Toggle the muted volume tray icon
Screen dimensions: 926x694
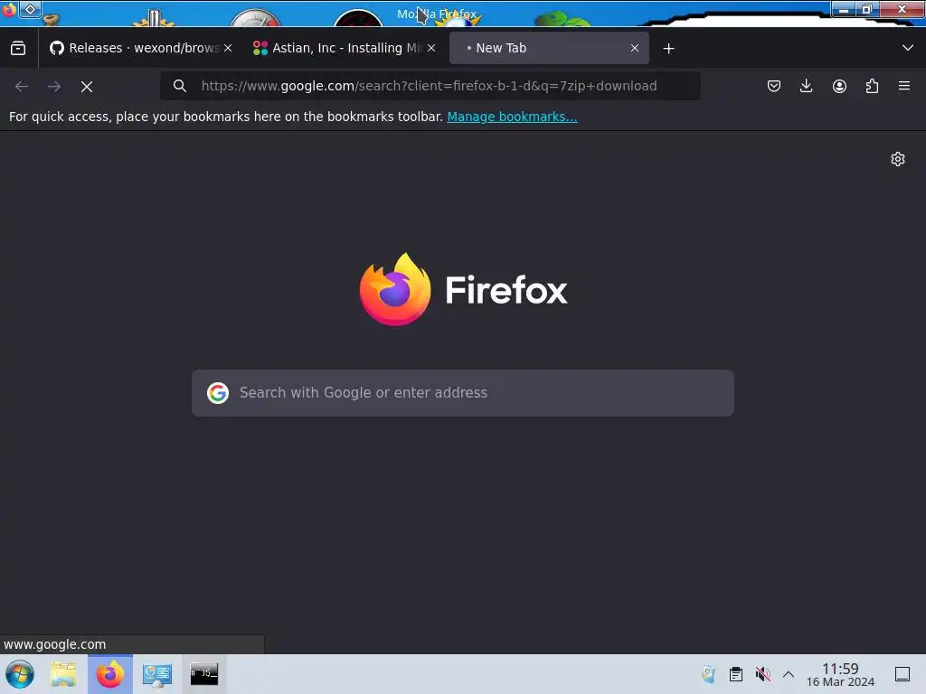(763, 674)
